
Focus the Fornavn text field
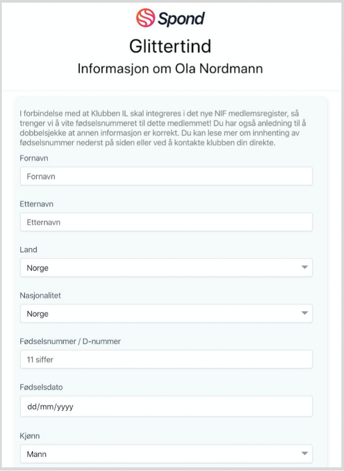pos(166,176)
